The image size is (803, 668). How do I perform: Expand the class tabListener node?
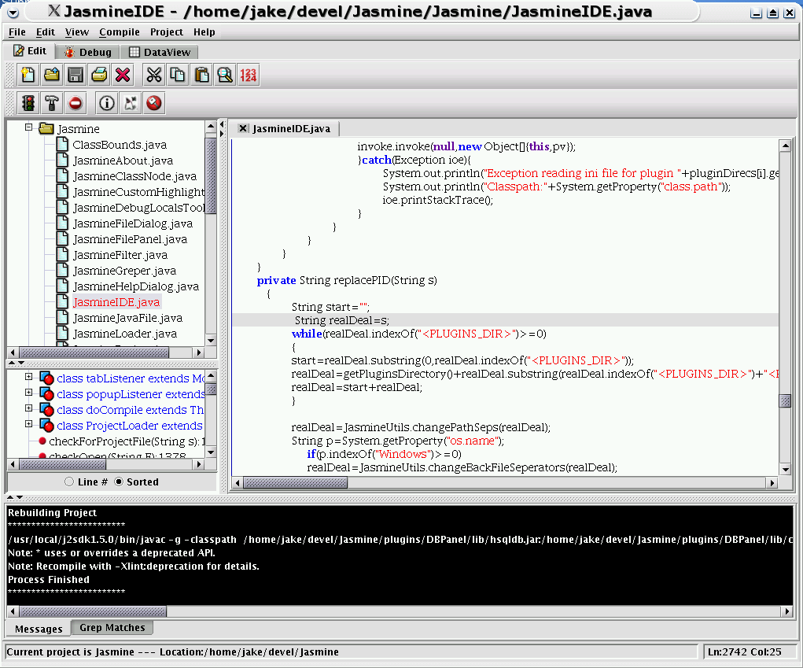coord(29,378)
